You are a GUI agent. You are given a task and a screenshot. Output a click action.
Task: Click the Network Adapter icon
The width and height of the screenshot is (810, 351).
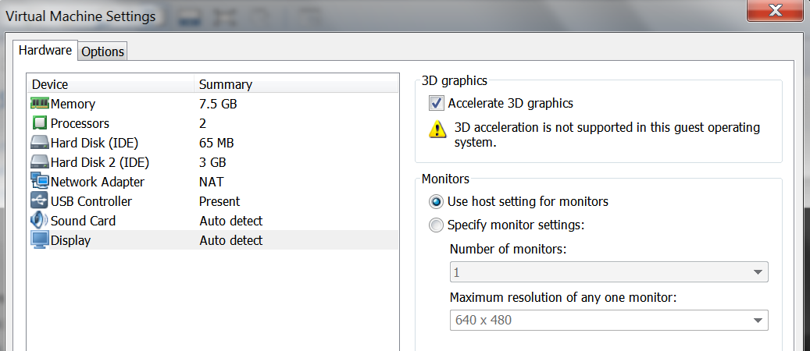[40, 182]
